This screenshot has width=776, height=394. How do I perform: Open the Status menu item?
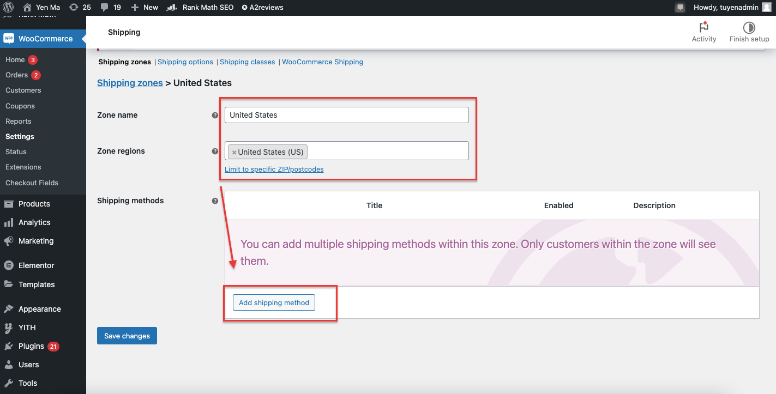pos(16,151)
